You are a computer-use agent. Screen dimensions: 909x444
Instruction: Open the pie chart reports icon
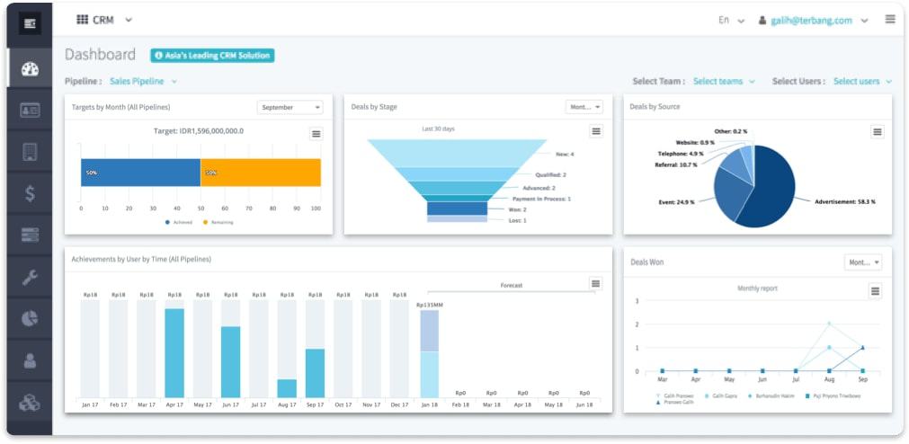point(30,318)
